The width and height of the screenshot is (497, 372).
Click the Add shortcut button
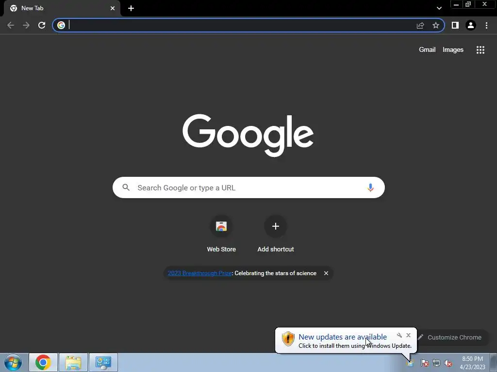(276, 234)
